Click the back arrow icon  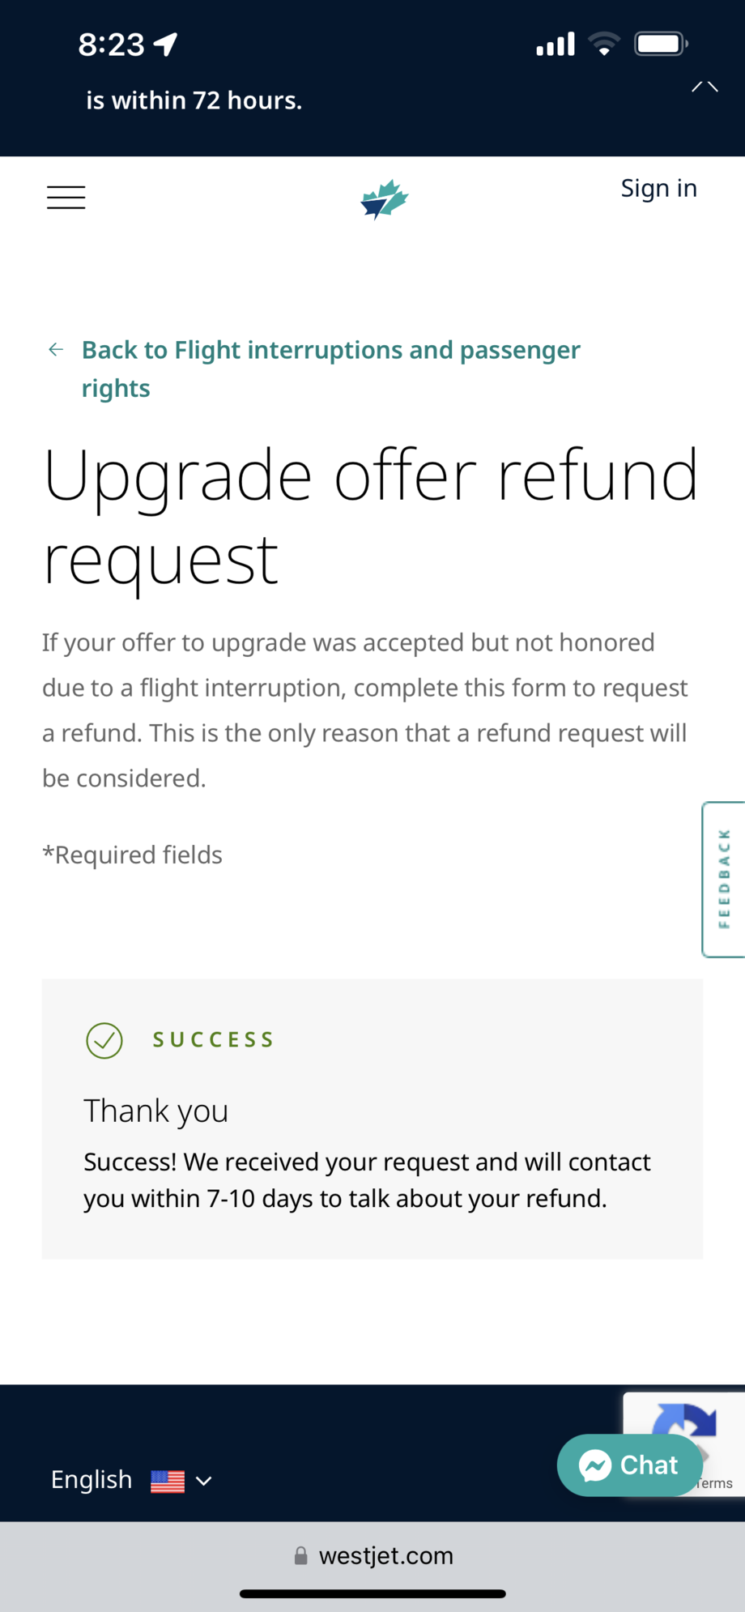click(56, 349)
